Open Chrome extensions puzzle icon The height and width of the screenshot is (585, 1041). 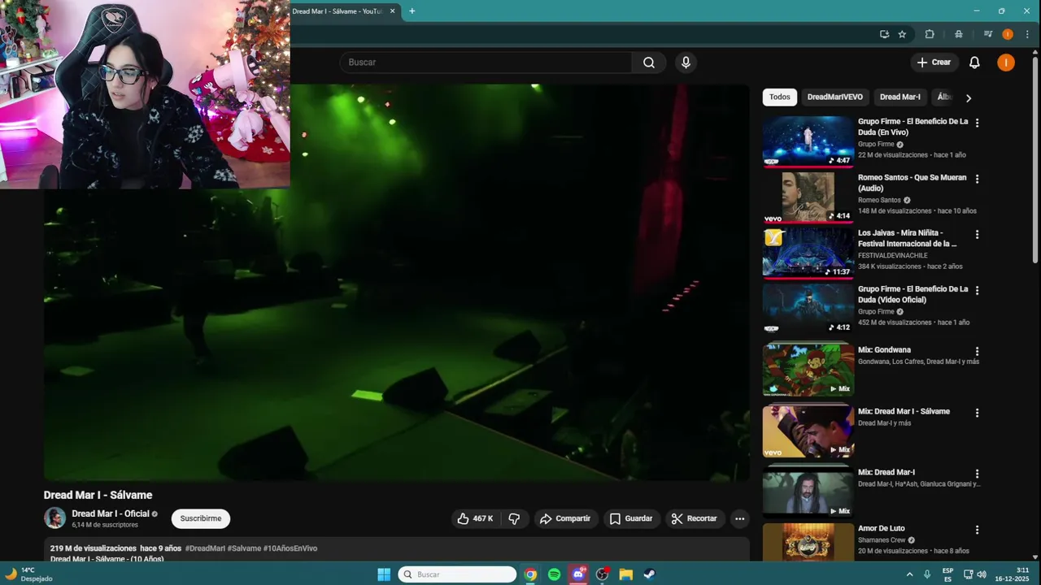tap(930, 34)
